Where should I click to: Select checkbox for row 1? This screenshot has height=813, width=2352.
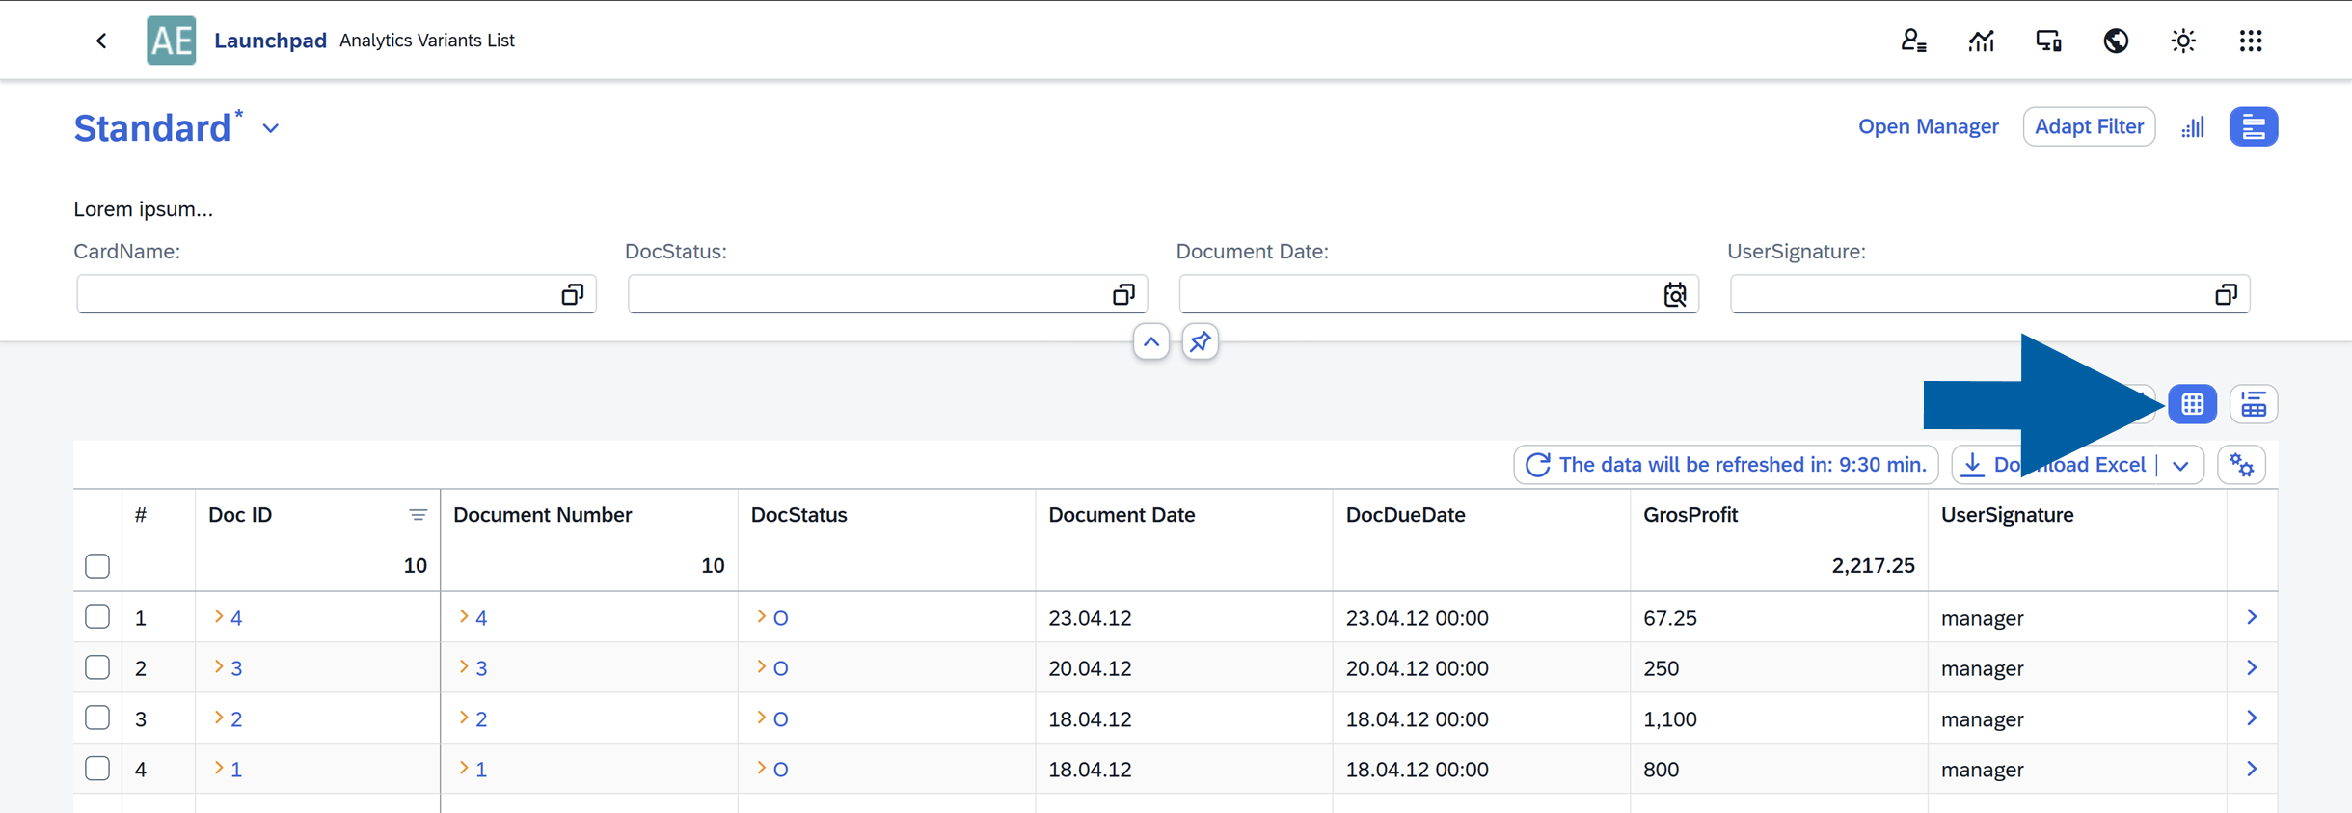[97, 617]
